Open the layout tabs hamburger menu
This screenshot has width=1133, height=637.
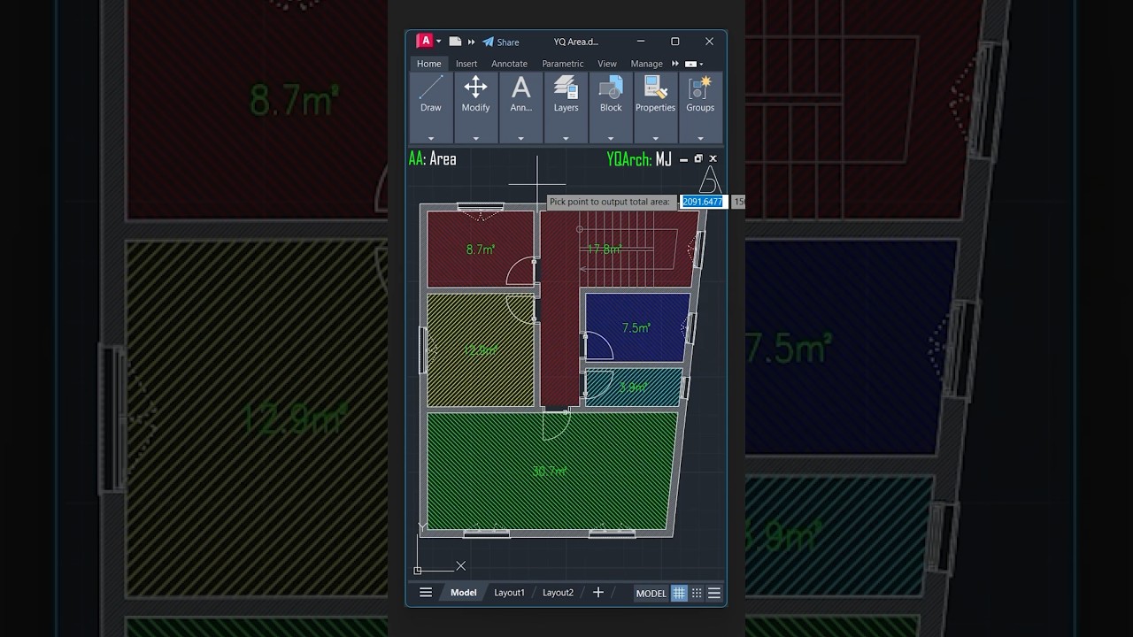tap(426, 593)
